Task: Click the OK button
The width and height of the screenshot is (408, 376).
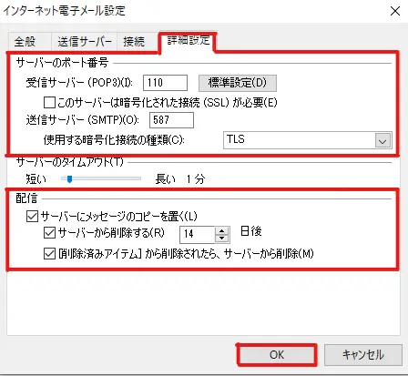Action: pyautogui.click(x=277, y=355)
